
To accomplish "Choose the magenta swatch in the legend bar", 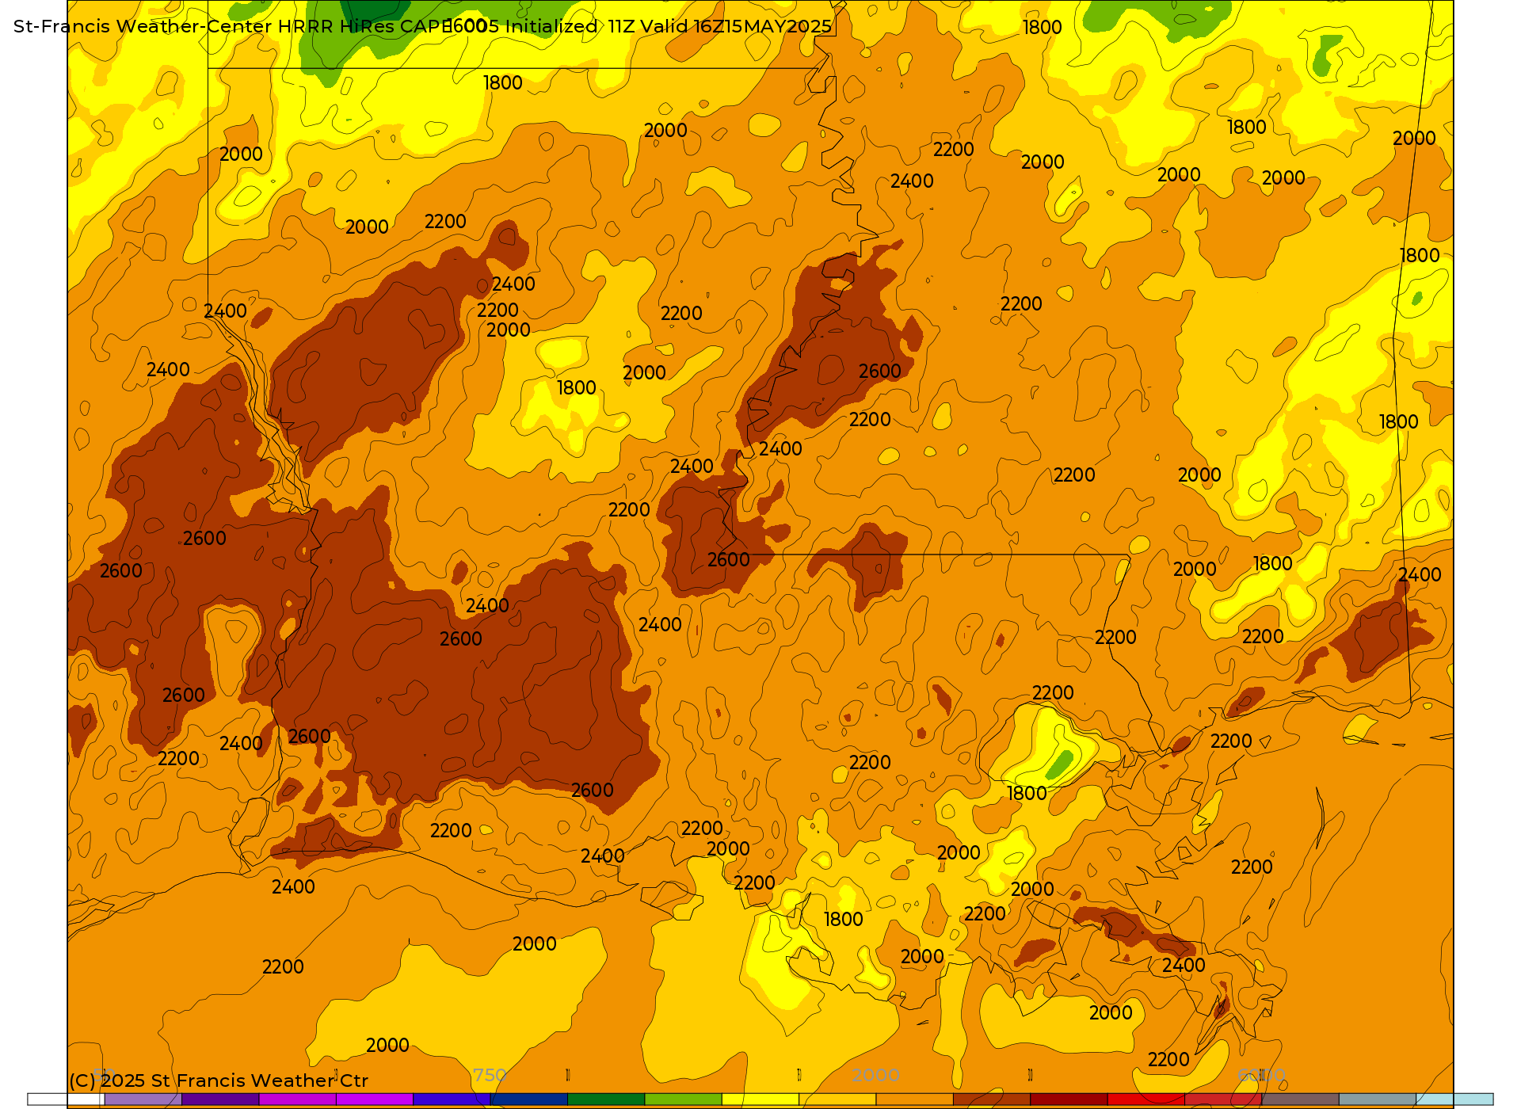I will coord(297,1099).
